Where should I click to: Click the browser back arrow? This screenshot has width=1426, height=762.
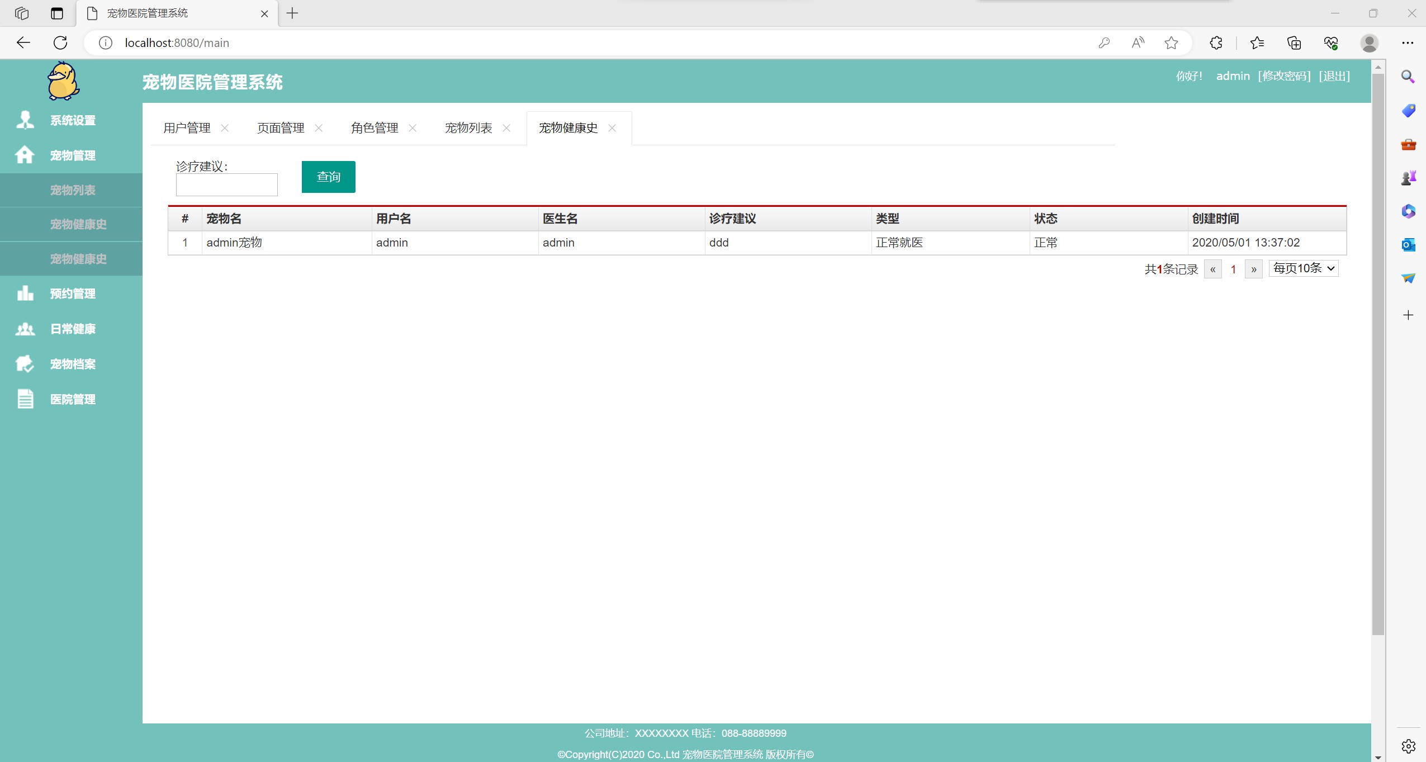[23, 42]
